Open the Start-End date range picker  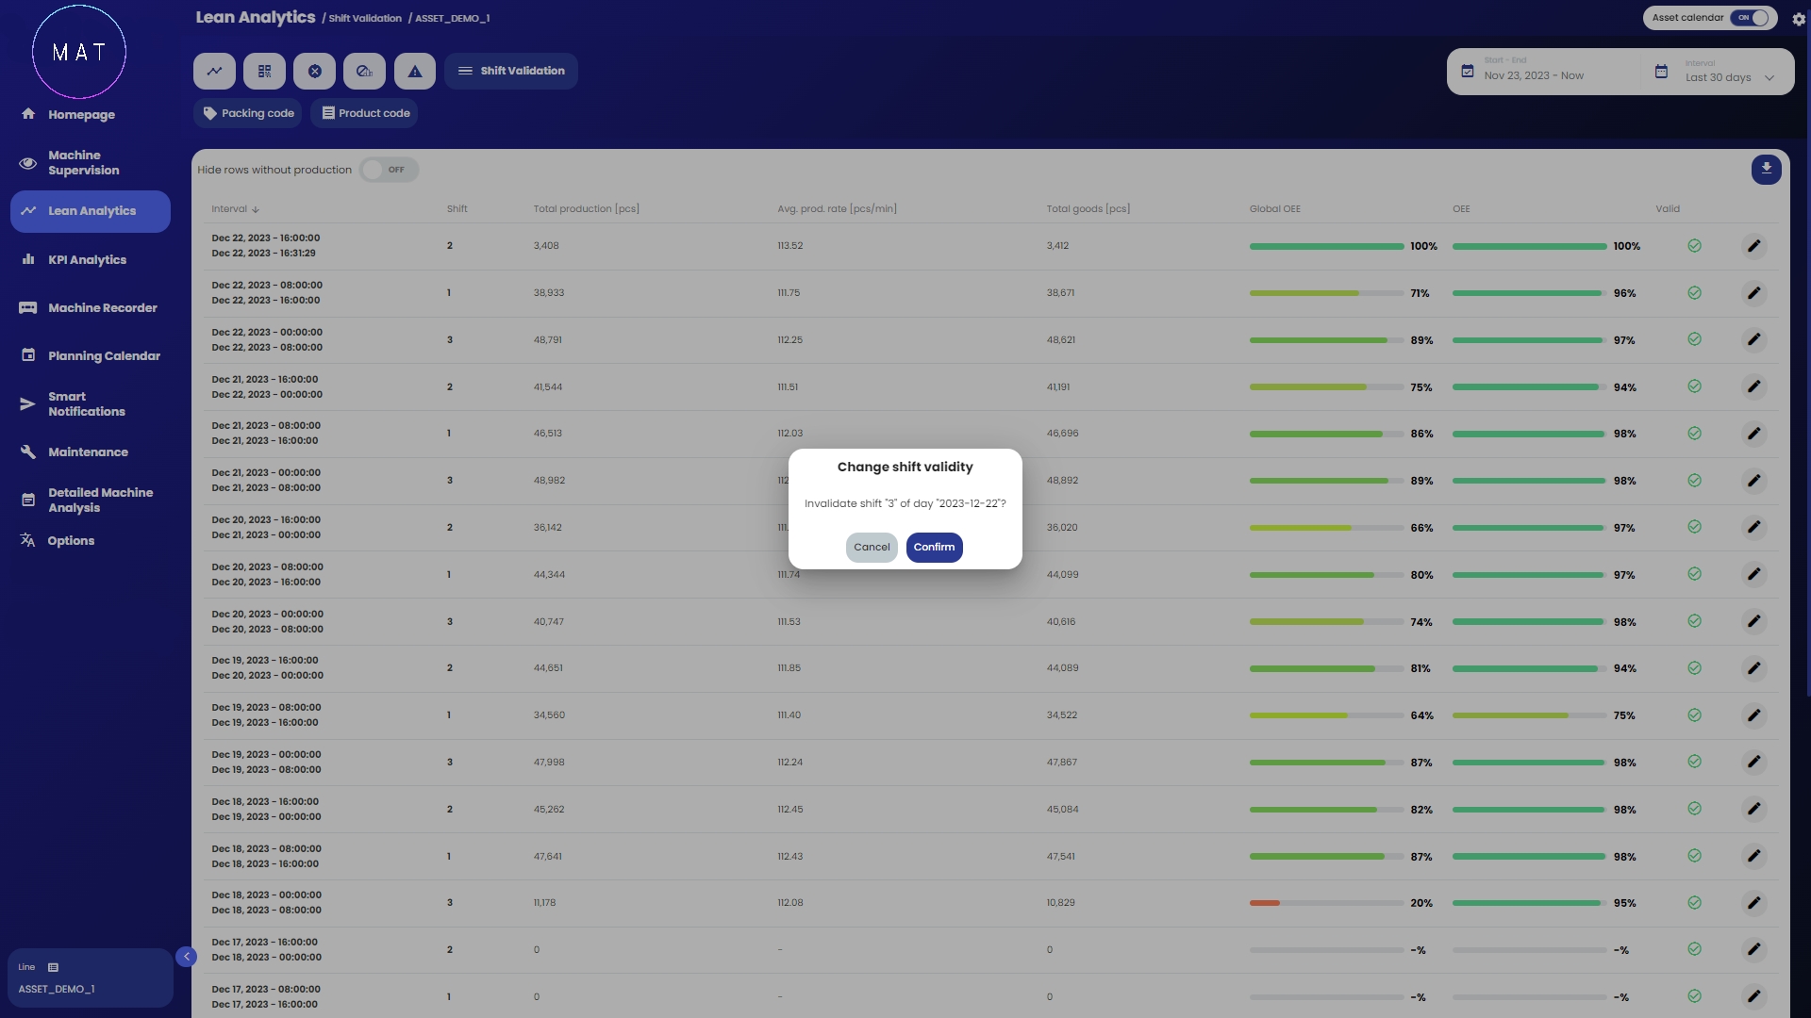(1533, 75)
